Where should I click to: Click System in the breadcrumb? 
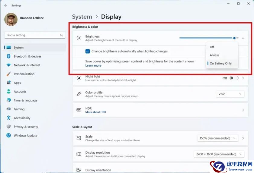[x=82, y=17]
